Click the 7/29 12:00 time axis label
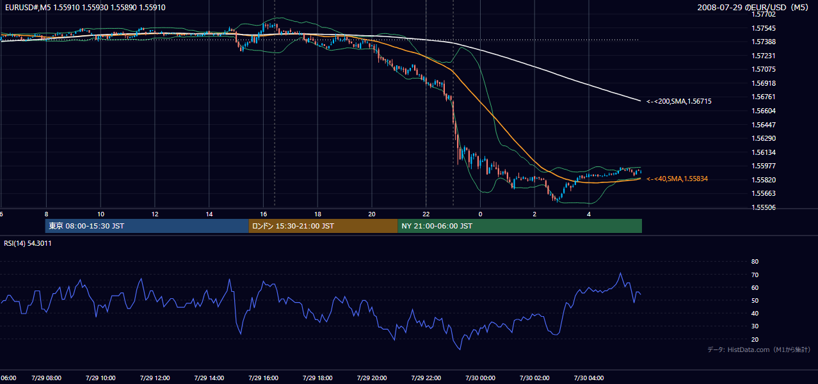818x384 pixels. (155, 378)
